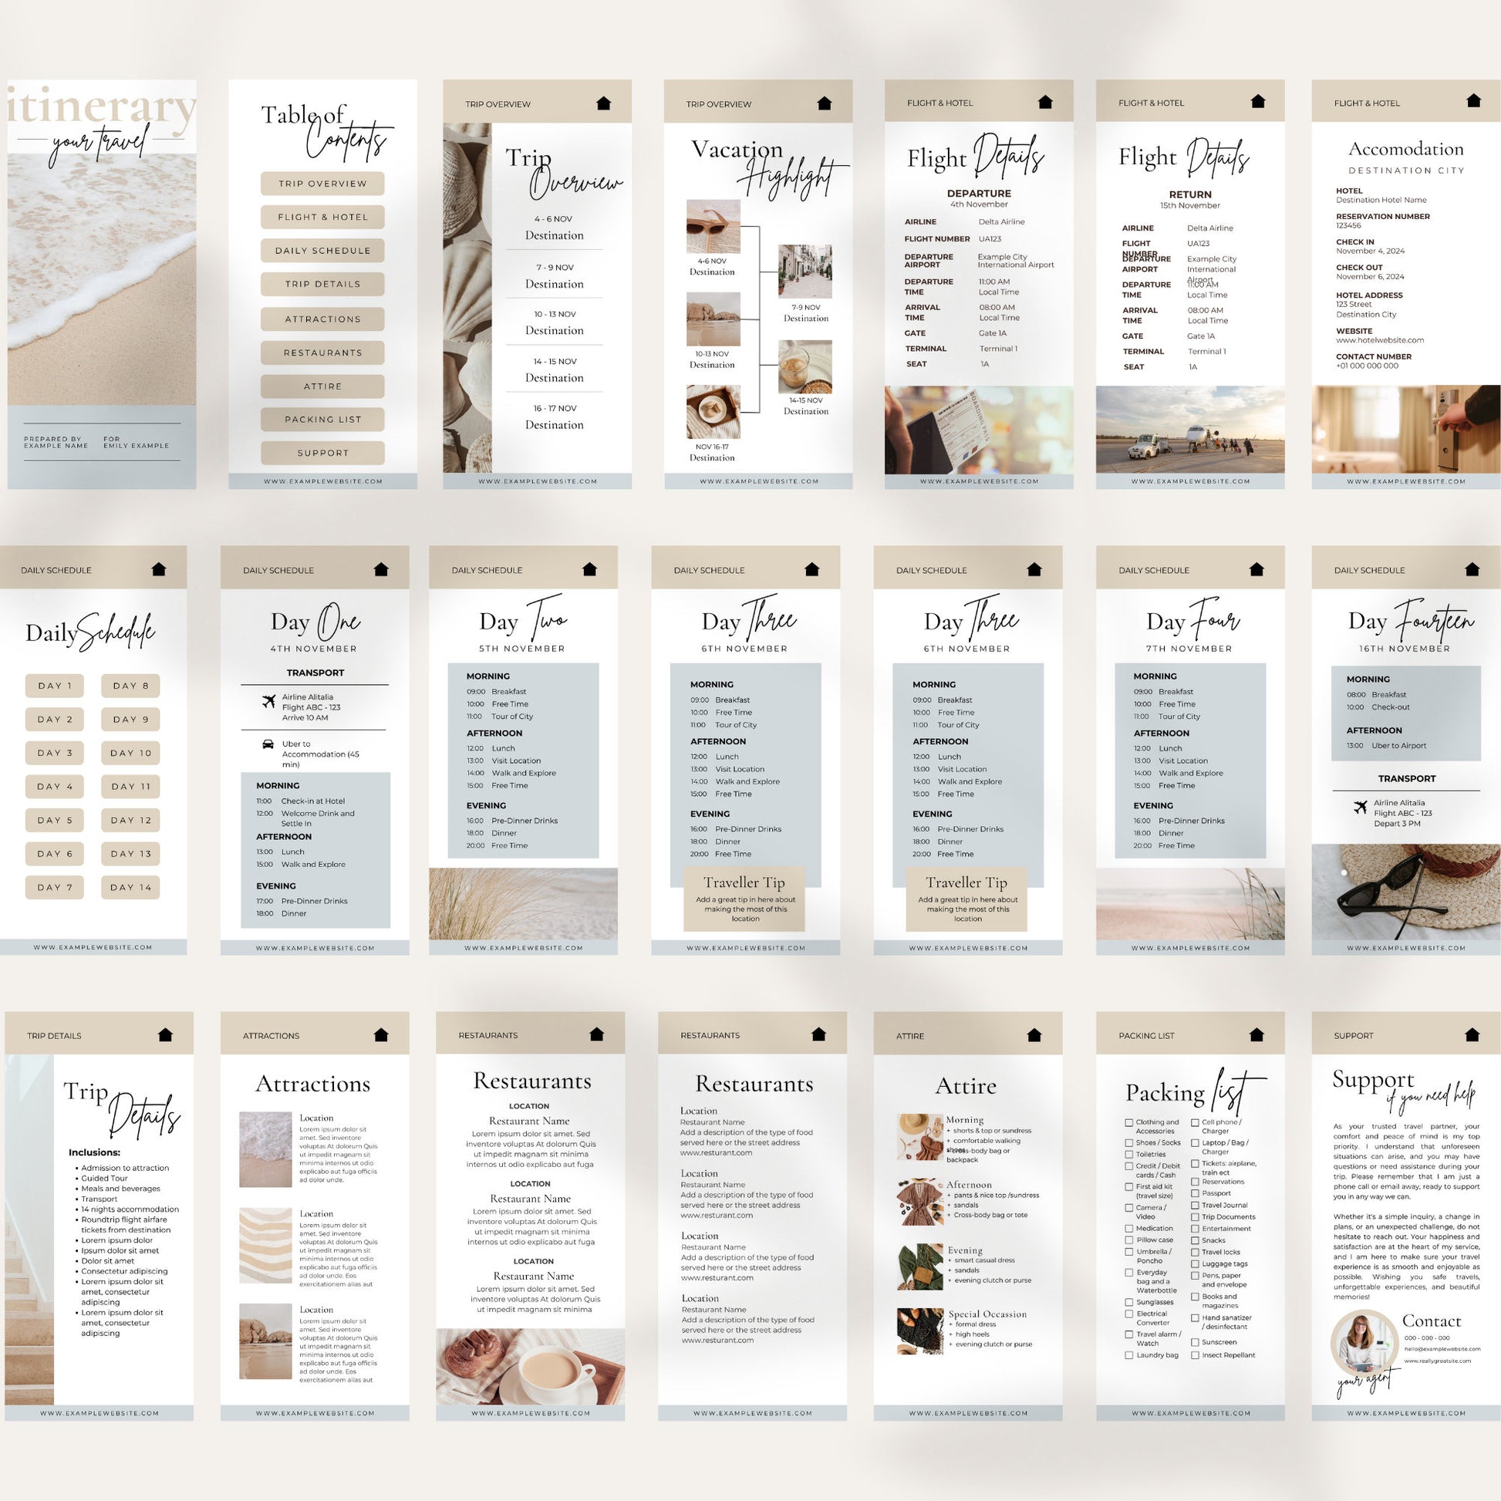Click home icon on Departure Flight Details page
The height and width of the screenshot is (1501, 1501).
tap(1045, 102)
